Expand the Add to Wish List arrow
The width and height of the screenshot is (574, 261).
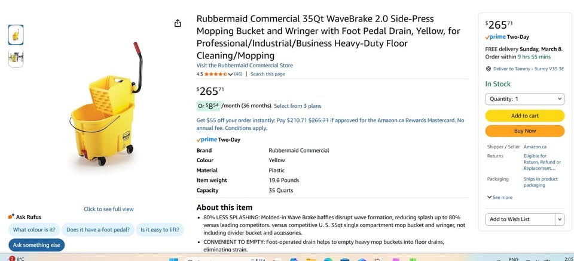click(560, 219)
